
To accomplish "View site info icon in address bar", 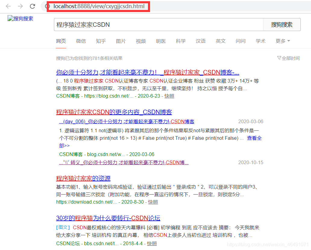I will tap(47, 6).
